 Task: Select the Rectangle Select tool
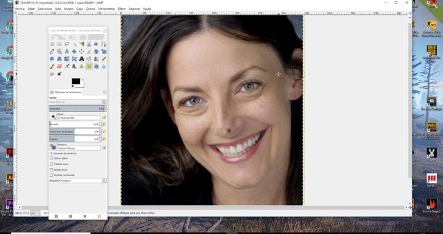point(52,44)
